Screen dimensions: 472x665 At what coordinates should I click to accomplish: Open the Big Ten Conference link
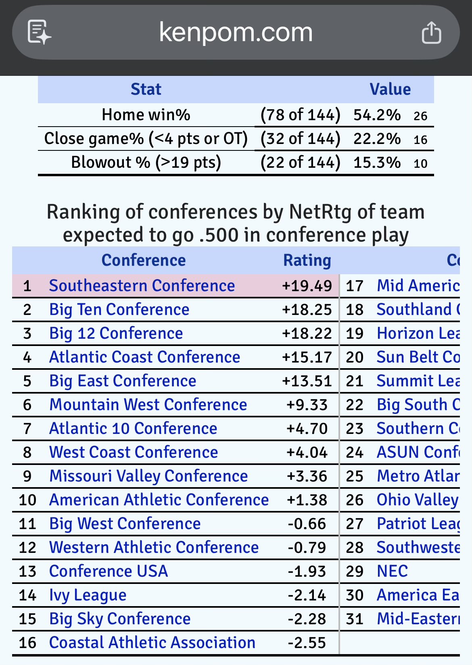pyautogui.click(x=119, y=310)
